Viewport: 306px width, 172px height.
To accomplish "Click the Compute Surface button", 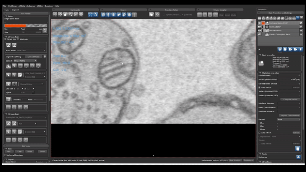I will click(290, 99).
